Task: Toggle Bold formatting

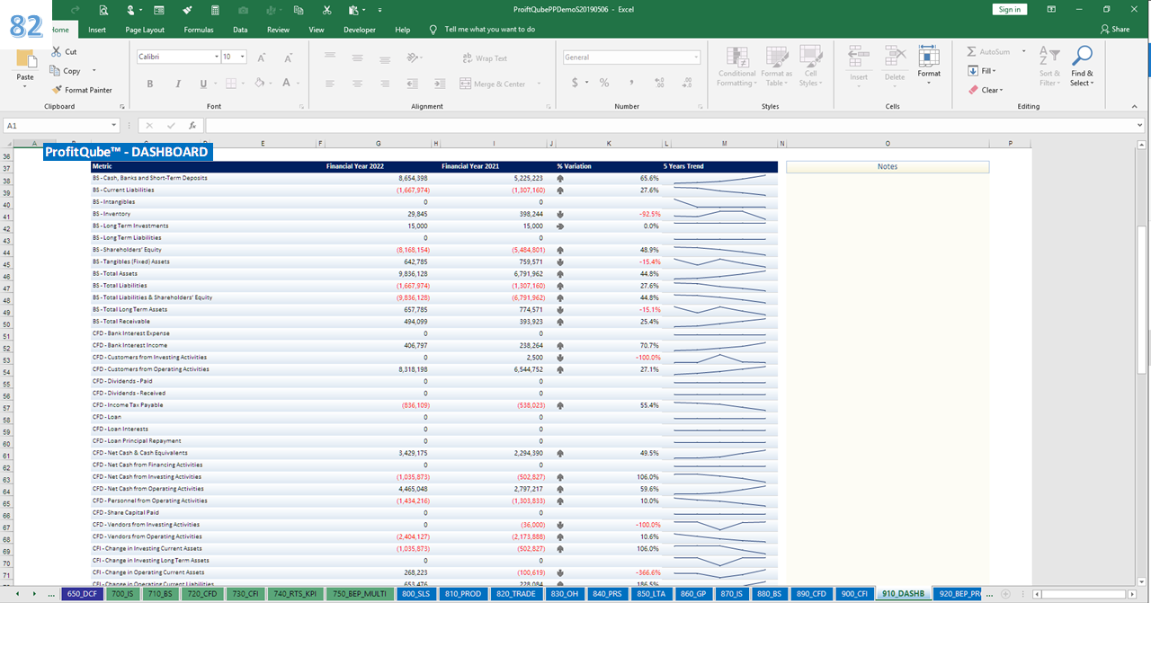Action: point(149,84)
